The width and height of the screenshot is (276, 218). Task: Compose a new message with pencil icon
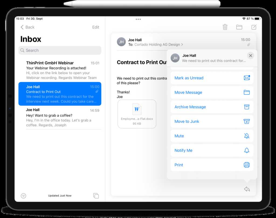click(254, 27)
